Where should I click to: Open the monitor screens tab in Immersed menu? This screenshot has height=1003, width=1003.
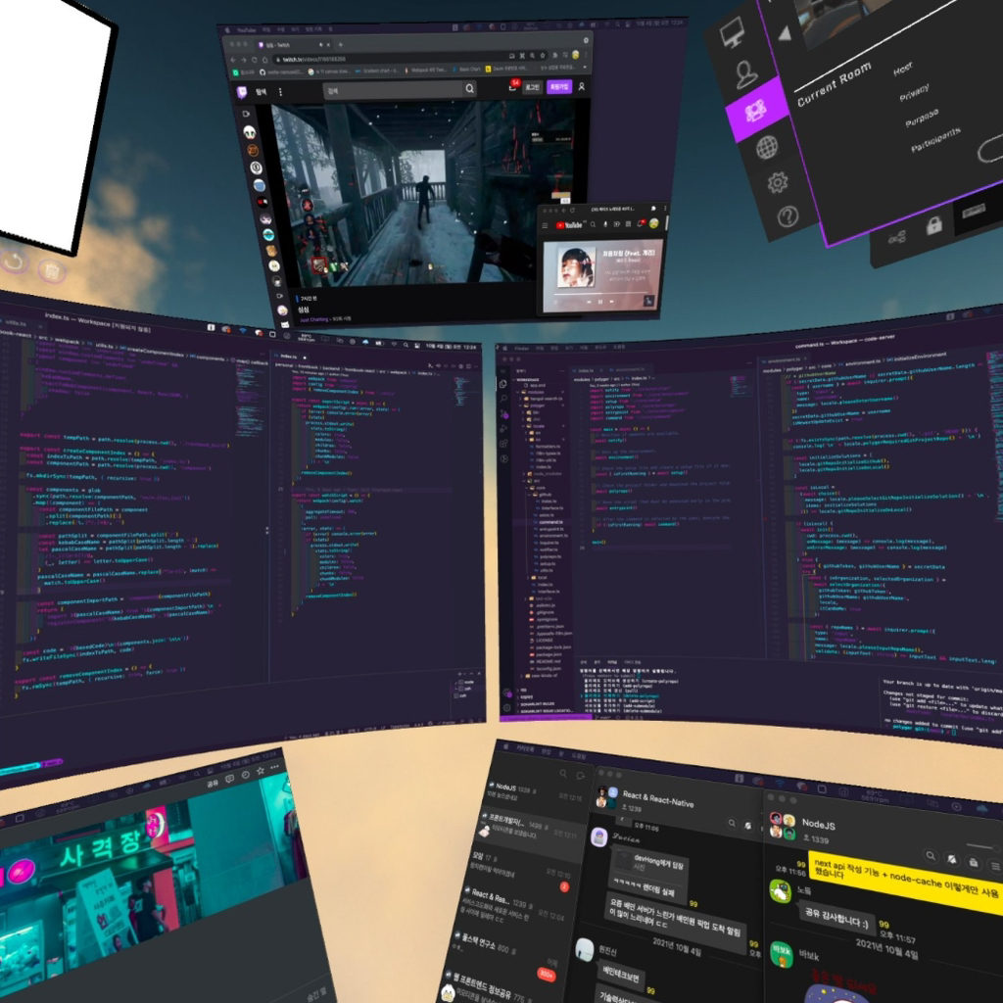coord(732,32)
